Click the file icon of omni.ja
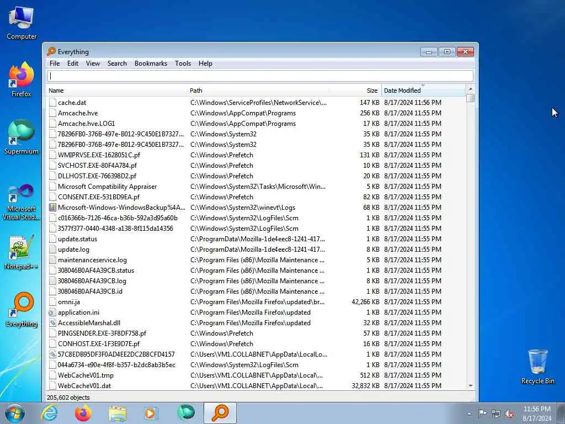The image size is (565, 424). [52, 302]
